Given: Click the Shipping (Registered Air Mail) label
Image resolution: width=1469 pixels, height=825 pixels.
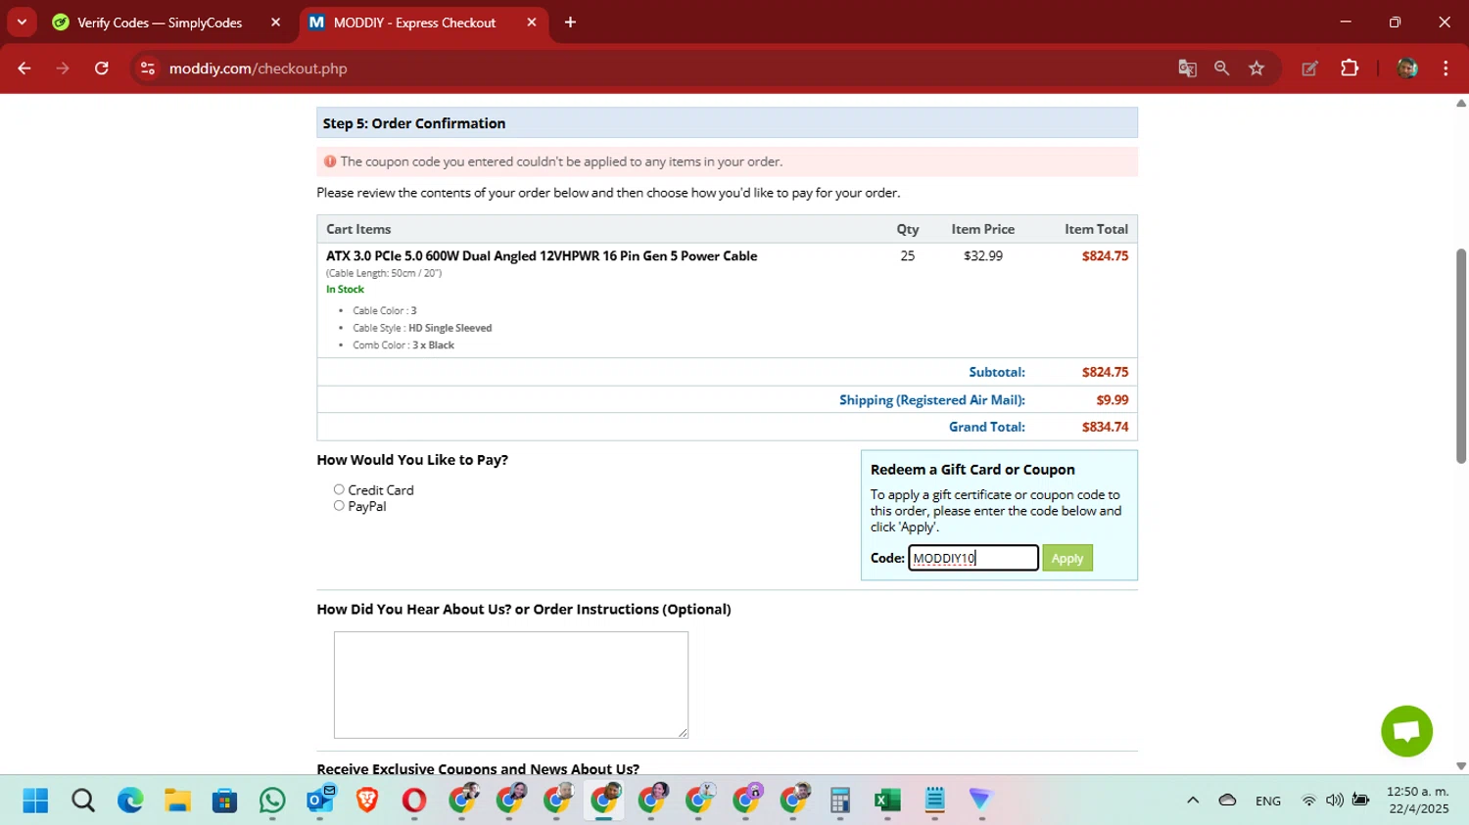Looking at the screenshot, I should click(x=932, y=400).
